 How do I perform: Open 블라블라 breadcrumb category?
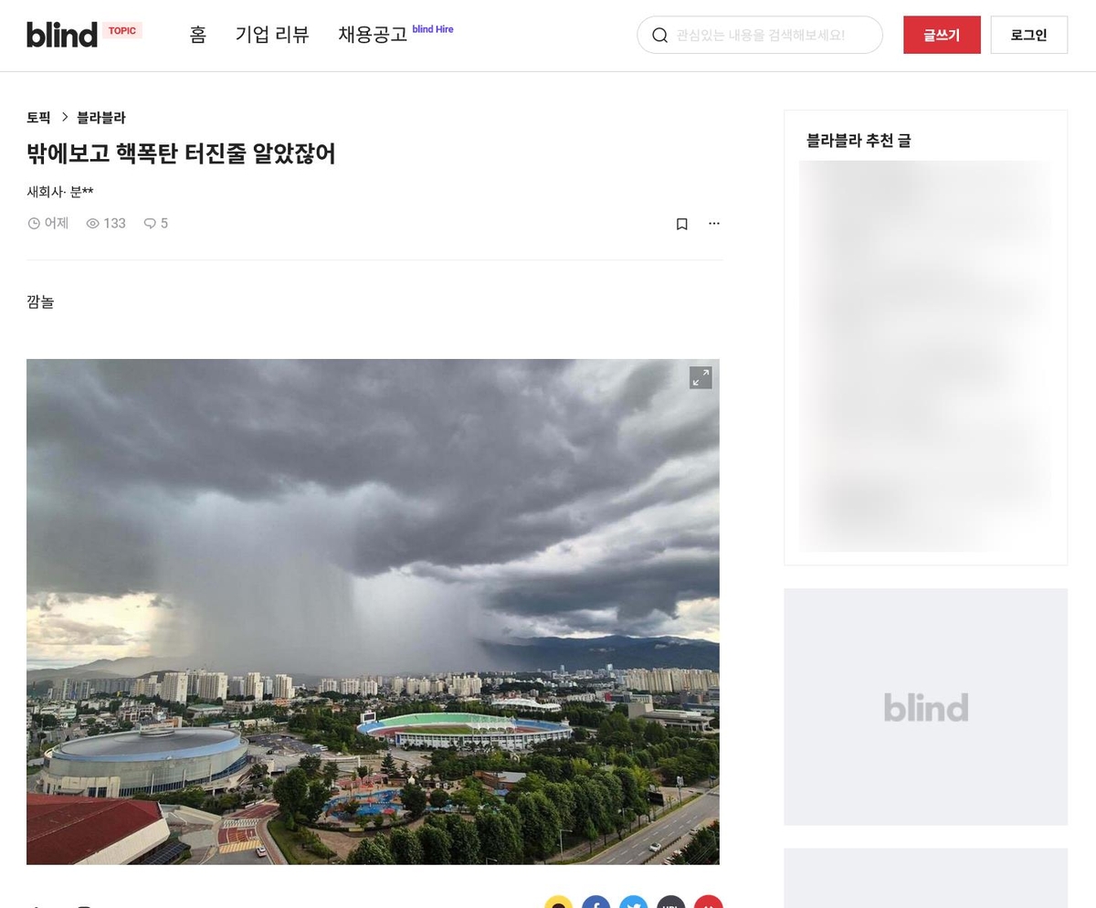tap(101, 118)
